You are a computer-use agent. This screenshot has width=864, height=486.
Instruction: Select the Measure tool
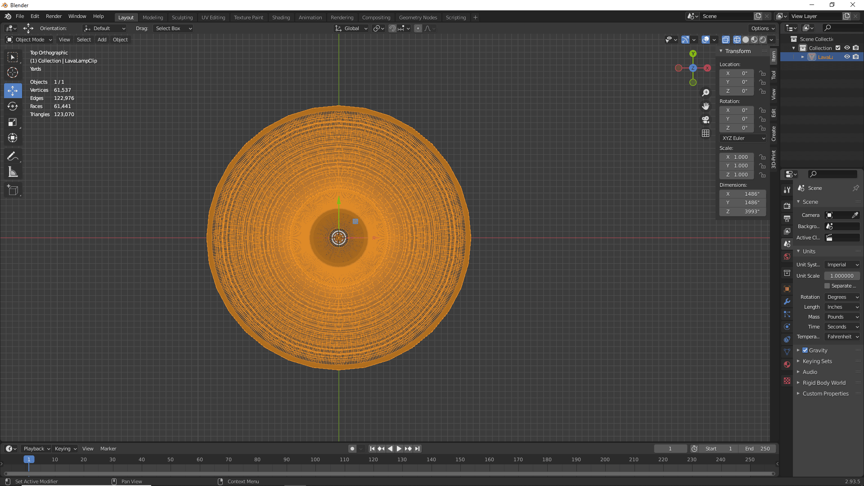pos(13,172)
